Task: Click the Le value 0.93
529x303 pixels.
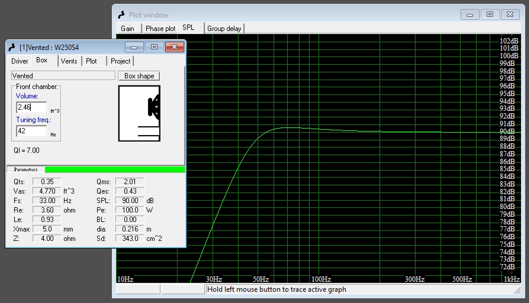Action: click(x=47, y=219)
